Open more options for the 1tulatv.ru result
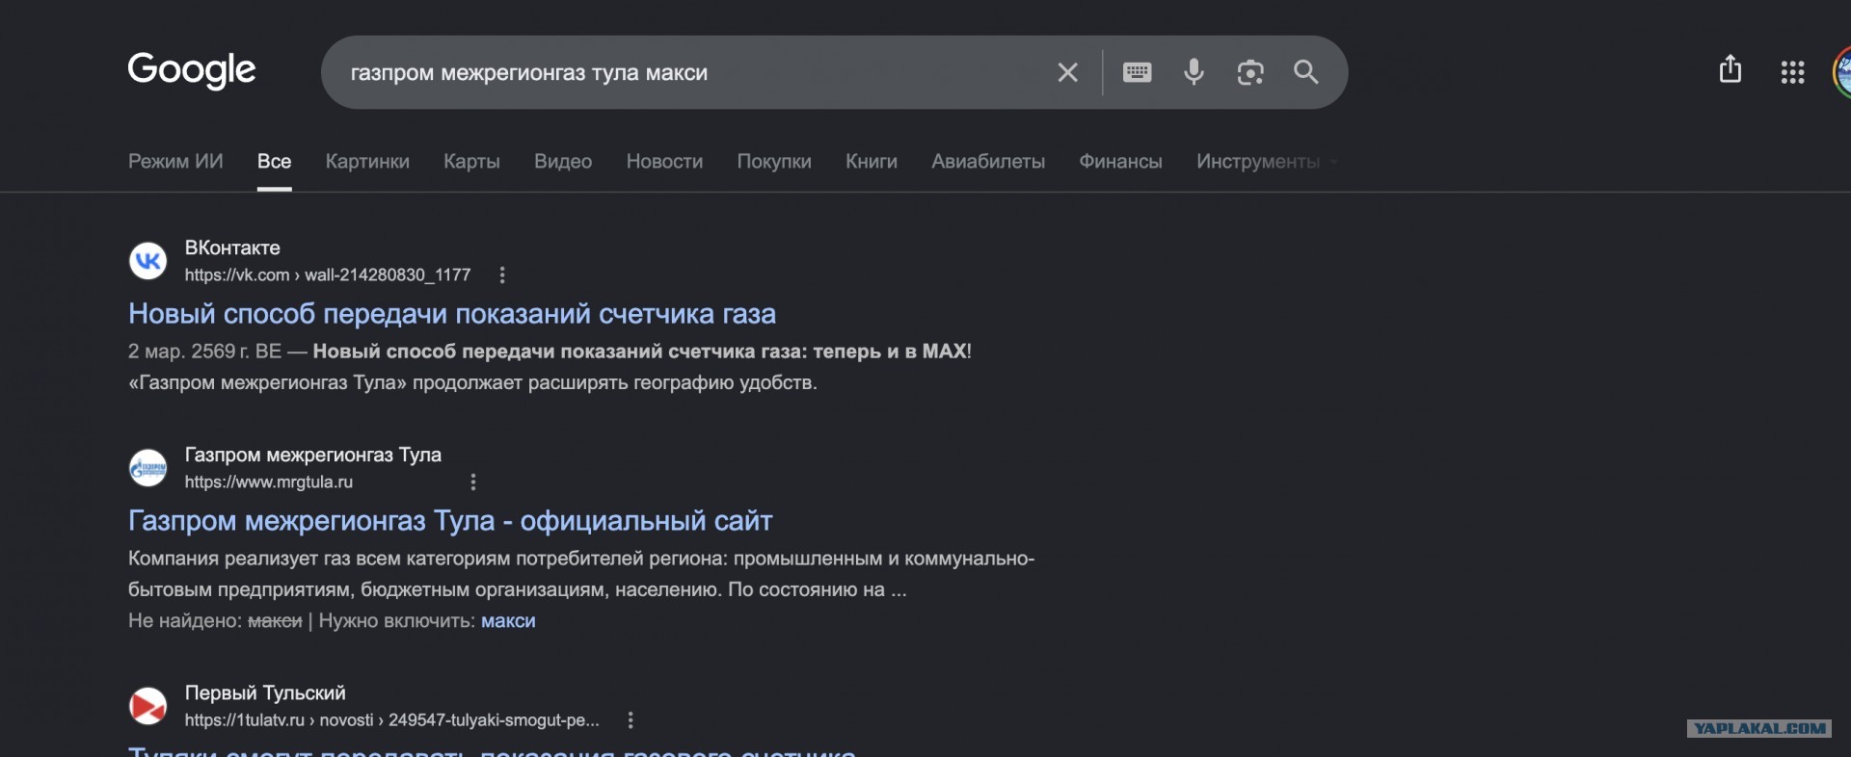 click(630, 720)
